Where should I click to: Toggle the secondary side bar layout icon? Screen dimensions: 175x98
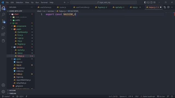click(151, 2)
